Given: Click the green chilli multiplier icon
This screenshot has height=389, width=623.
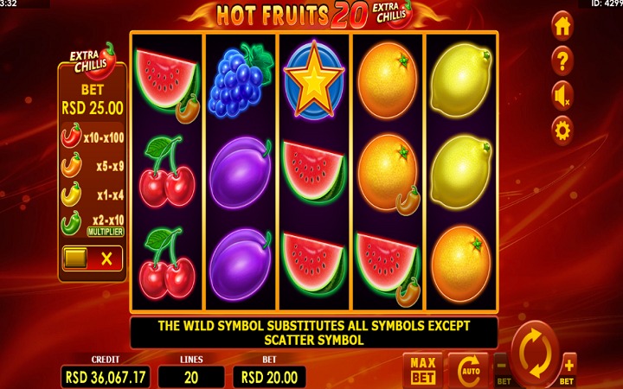Looking at the screenshot, I should (71, 223).
